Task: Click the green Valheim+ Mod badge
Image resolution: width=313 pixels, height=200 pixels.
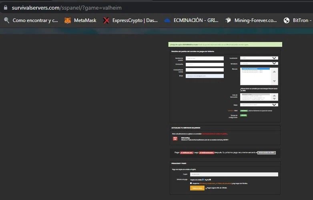Action: (x=244, y=111)
